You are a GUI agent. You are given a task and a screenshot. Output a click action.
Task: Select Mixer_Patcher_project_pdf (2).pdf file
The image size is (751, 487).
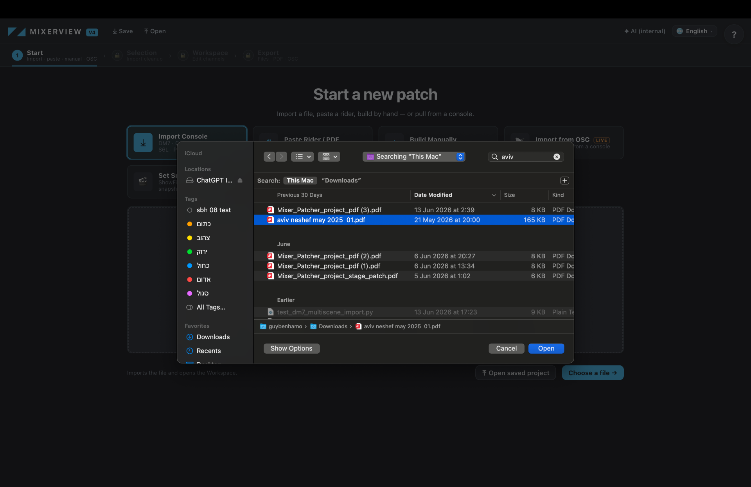coord(414,256)
